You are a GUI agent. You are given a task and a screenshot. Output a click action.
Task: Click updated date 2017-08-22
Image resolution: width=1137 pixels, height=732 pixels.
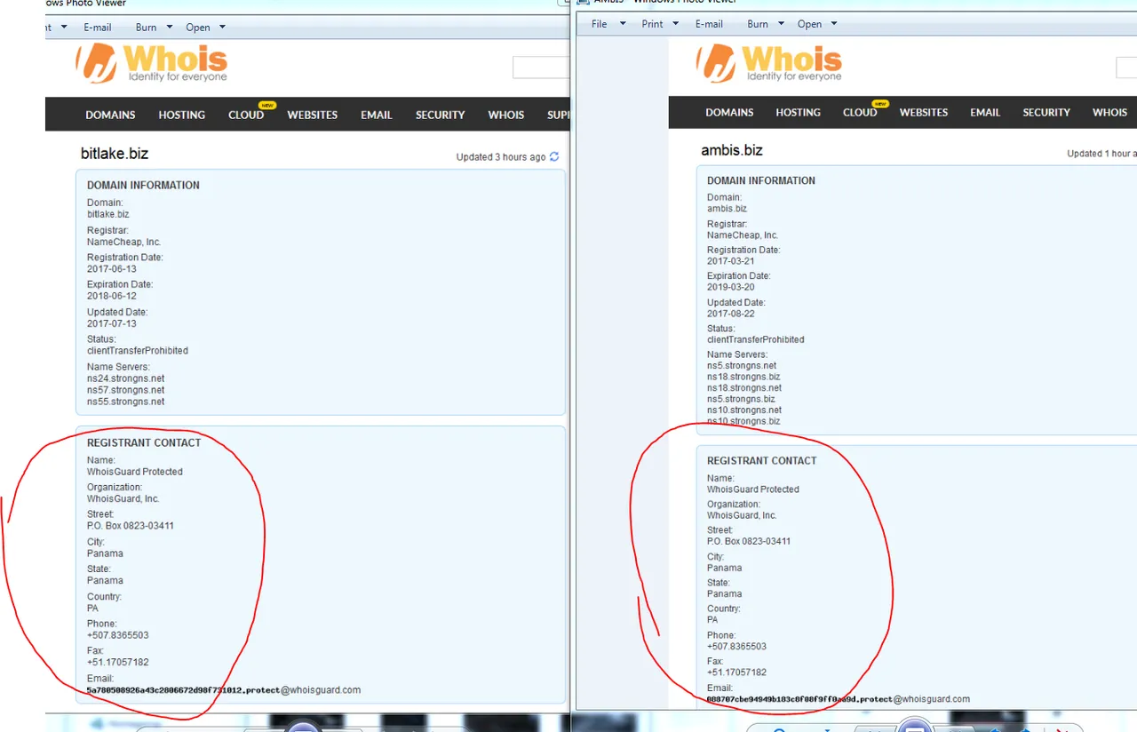pyautogui.click(x=732, y=314)
